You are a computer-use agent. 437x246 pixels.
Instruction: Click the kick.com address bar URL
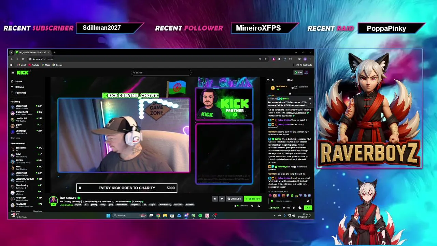(43, 59)
